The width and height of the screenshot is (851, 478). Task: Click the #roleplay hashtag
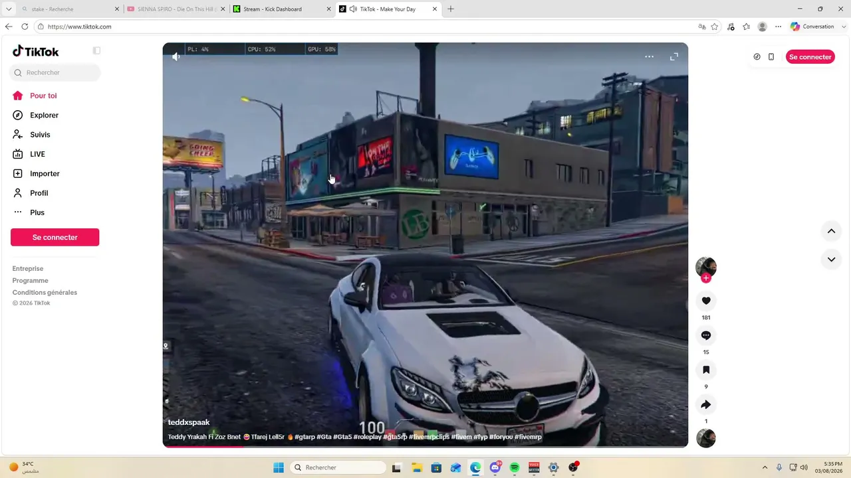tap(368, 437)
